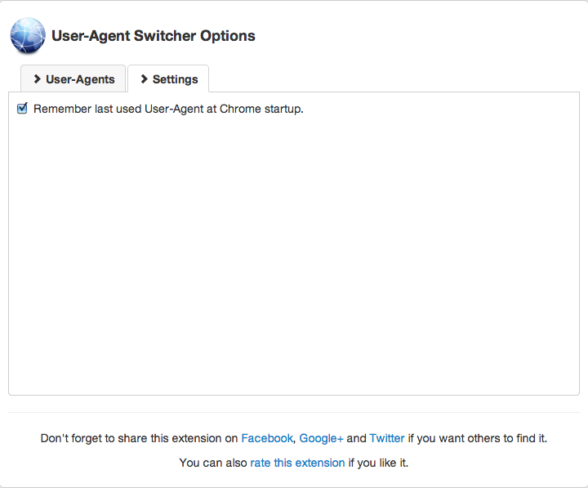588x488 pixels.
Task: Click the chevron icon on Settings tab
Action: (x=144, y=79)
